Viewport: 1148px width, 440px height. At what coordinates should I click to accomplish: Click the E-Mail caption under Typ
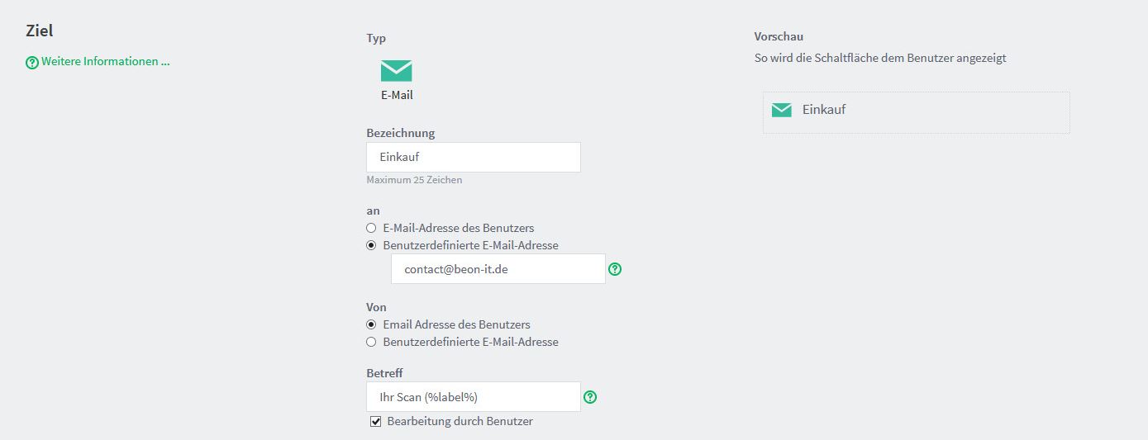pyautogui.click(x=397, y=95)
